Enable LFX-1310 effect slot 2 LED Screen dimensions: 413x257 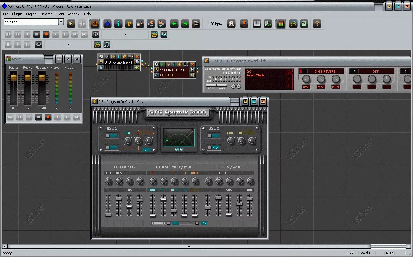351,71
